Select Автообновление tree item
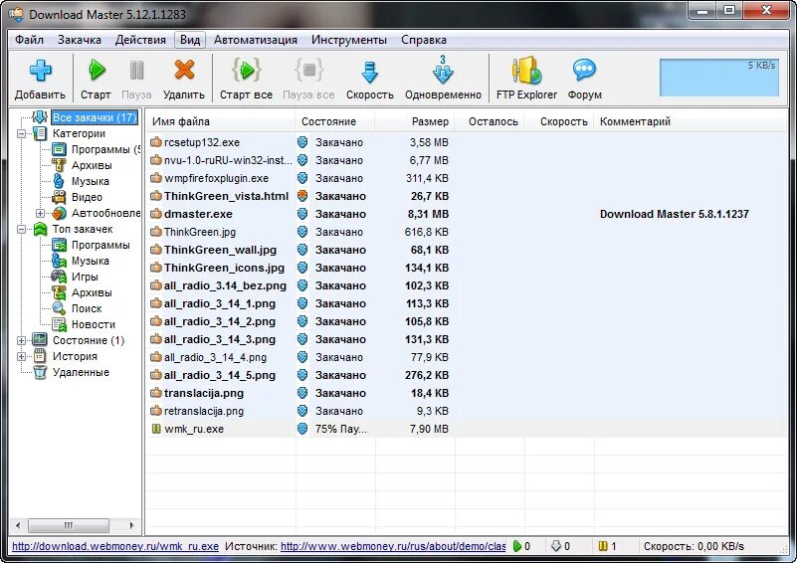797x563 pixels. click(x=97, y=213)
